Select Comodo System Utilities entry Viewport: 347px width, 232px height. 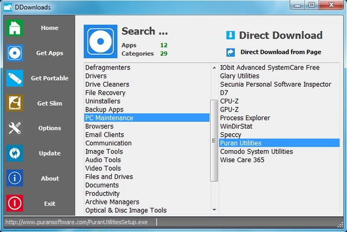coord(279,151)
